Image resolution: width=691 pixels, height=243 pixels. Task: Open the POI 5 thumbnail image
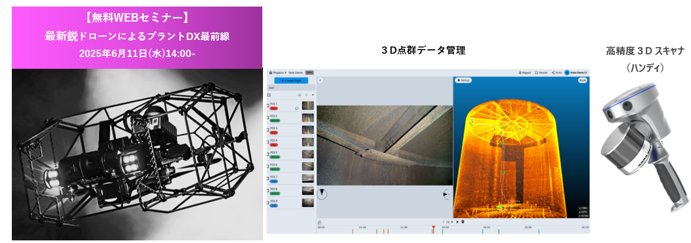point(308,154)
